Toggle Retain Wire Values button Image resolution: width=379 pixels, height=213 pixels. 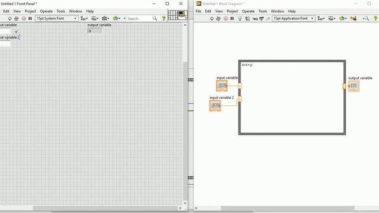(248, 18)
